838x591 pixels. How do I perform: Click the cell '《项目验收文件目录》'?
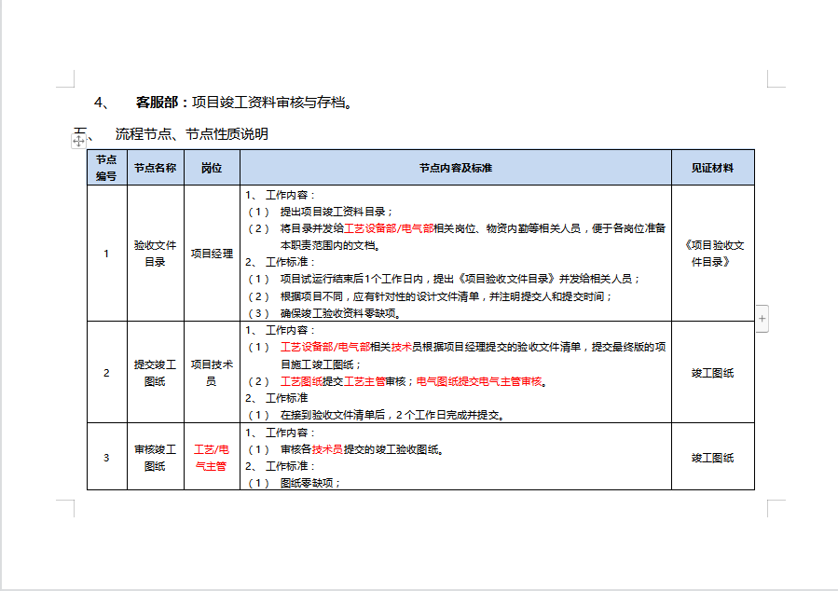pyautogui.click(x=712, y=254)
